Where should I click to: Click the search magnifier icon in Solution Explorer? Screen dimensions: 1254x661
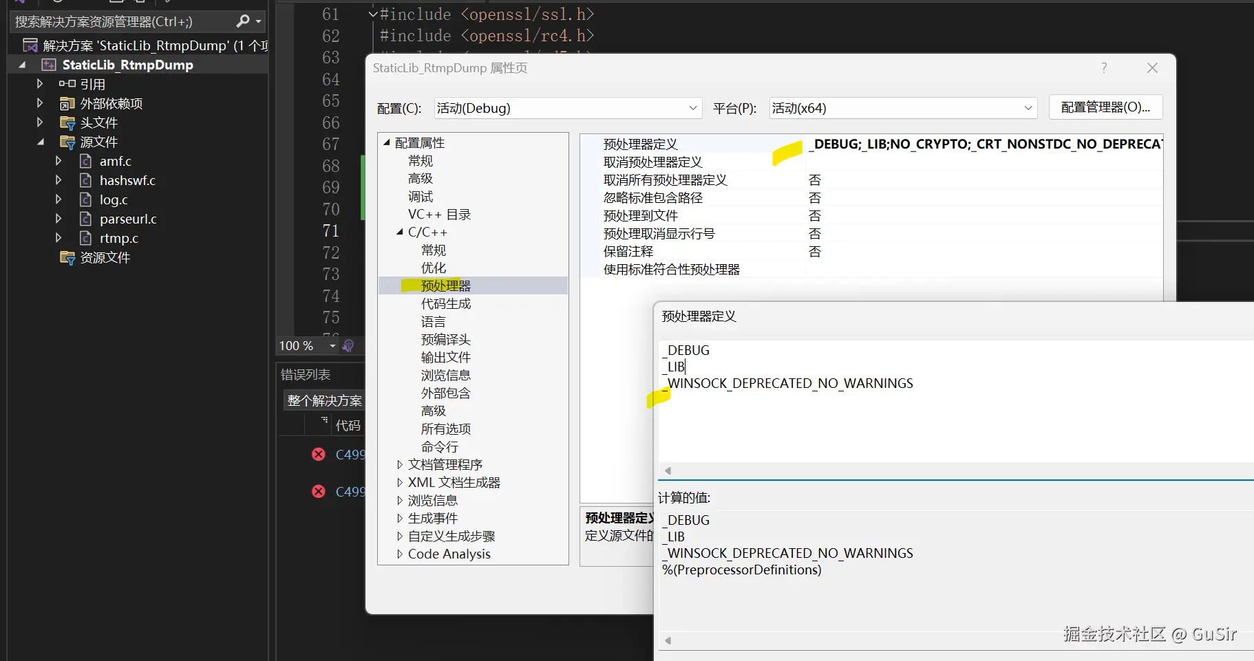coord(242,21)
